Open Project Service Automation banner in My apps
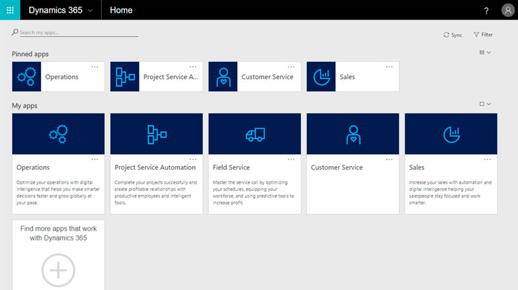Viewport: 518px width, 290px height. 157,134
